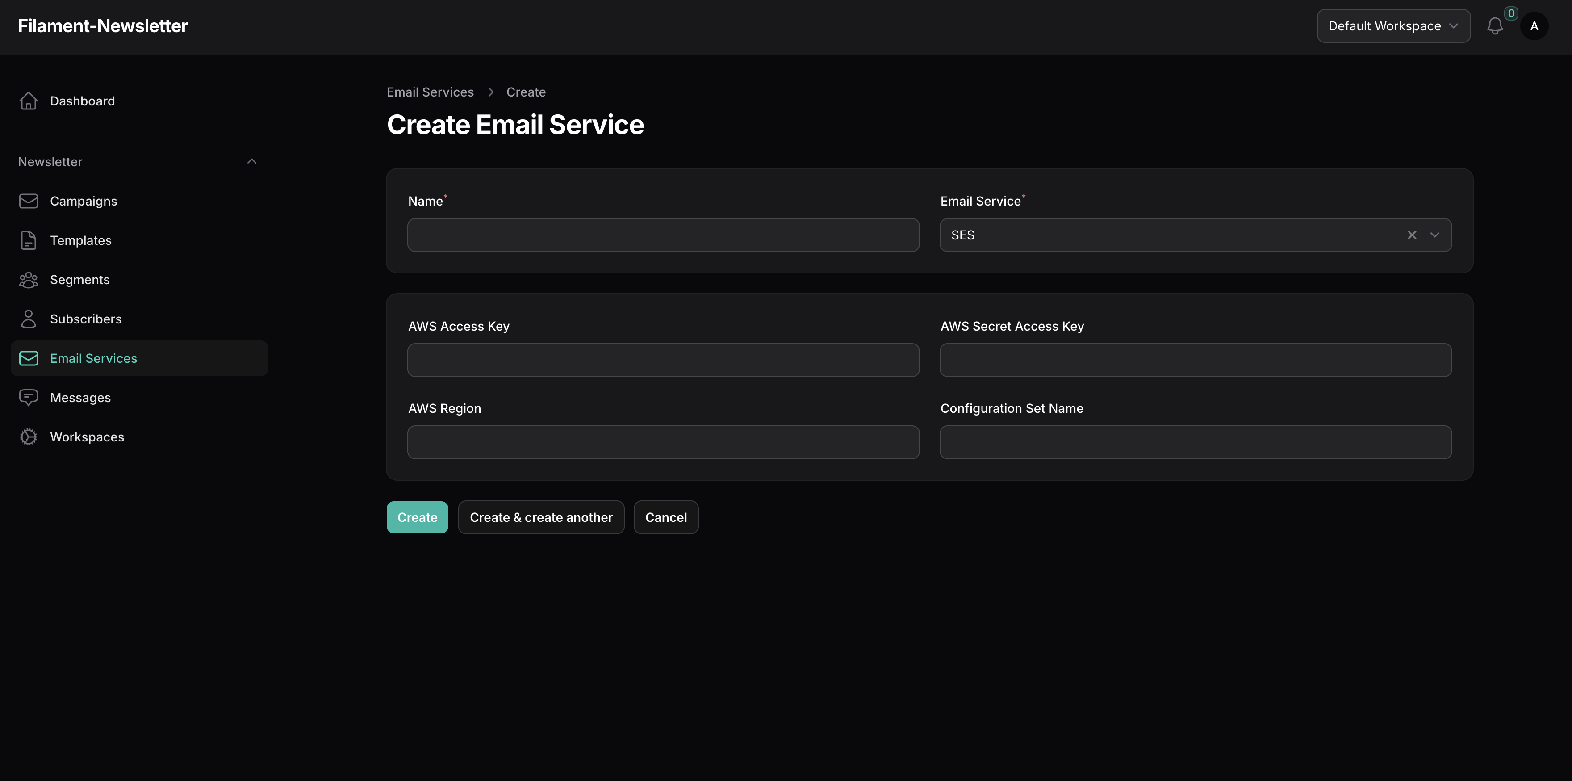The width and height of the screenshot is (1572, 781).
Task: Click Create & create another button
Action: (541, 517)
